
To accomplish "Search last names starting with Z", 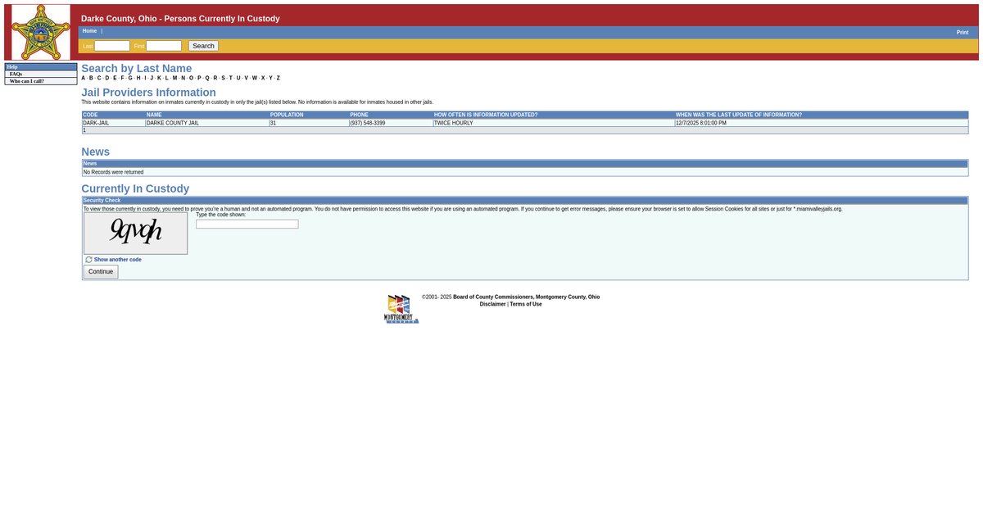I will pyautogui.click(x=279, y=78).
